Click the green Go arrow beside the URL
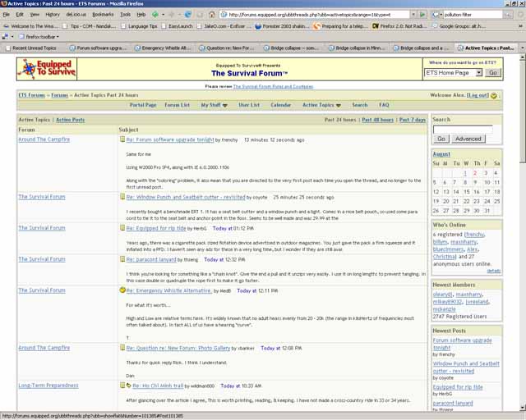 [x=422, y=15]
